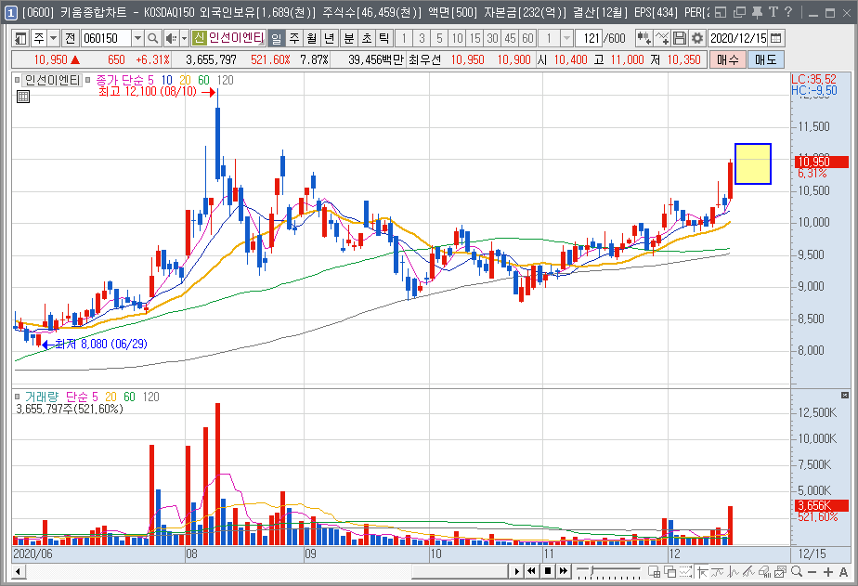Rewind the chart replay

click(x=531, y=572)
